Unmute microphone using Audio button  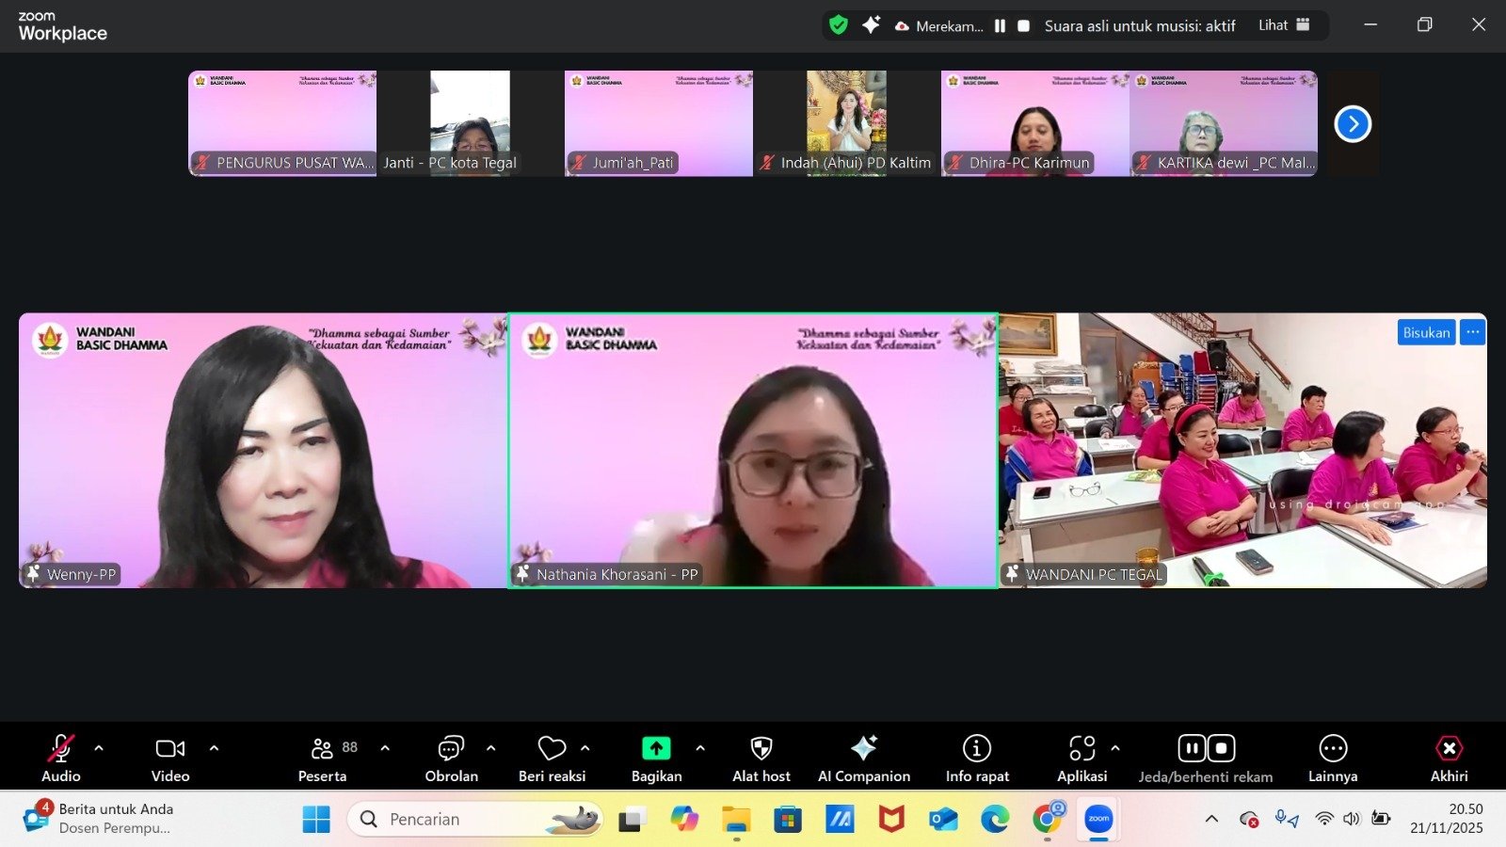61,759
